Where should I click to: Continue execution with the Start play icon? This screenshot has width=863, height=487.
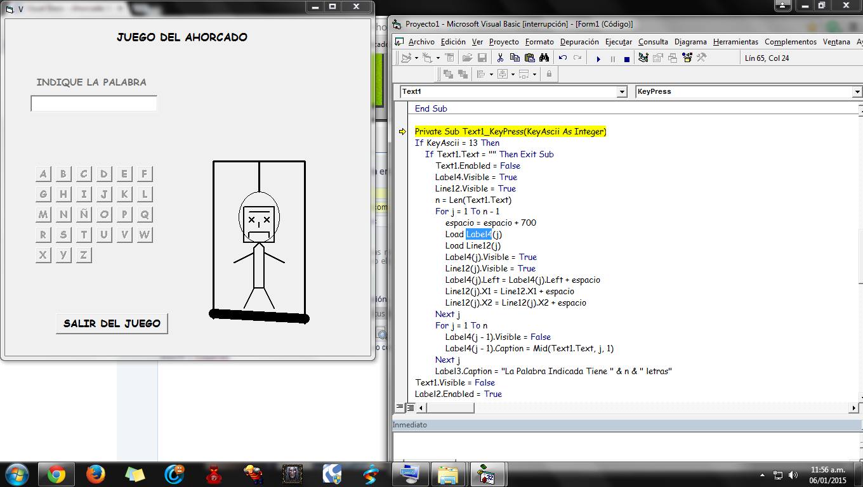click(x=598, y=59)
